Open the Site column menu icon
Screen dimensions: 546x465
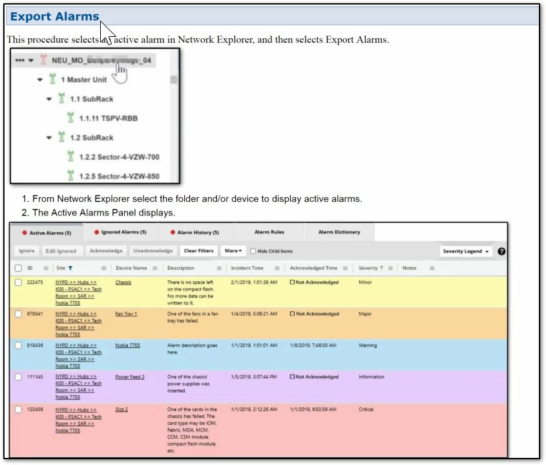point(104,268)
